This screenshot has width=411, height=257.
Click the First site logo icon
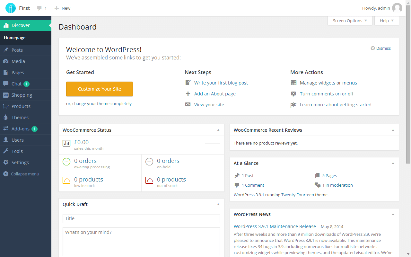pyautogui.click(x=11, y=8)
